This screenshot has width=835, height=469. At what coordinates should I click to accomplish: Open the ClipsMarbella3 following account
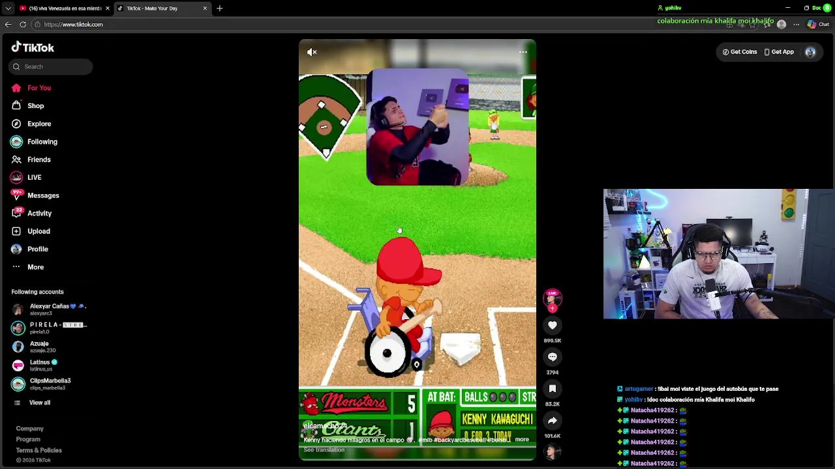point(42,384)
